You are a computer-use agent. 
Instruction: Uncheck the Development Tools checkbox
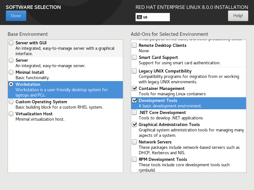135,100
